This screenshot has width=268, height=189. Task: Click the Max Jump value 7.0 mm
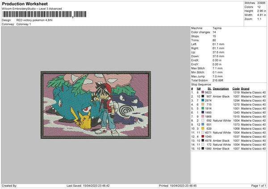click(218, 76)
